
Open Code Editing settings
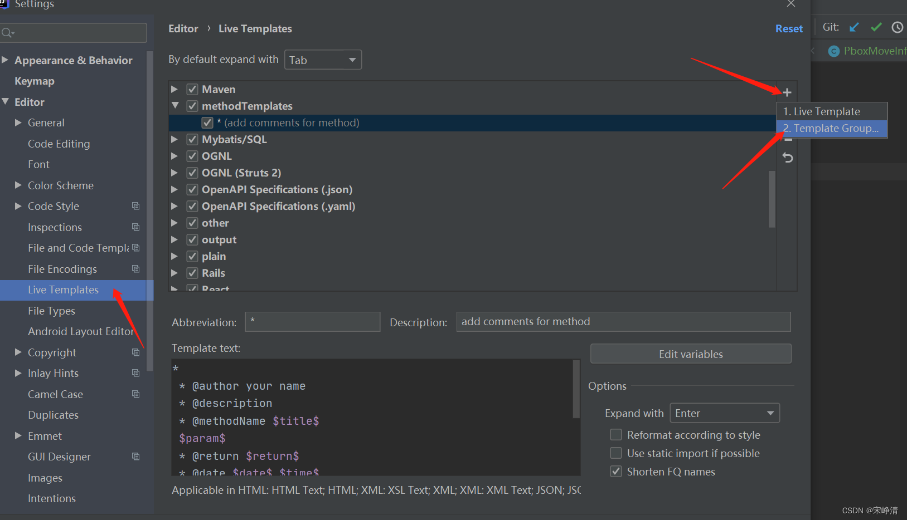click(59, 144)
